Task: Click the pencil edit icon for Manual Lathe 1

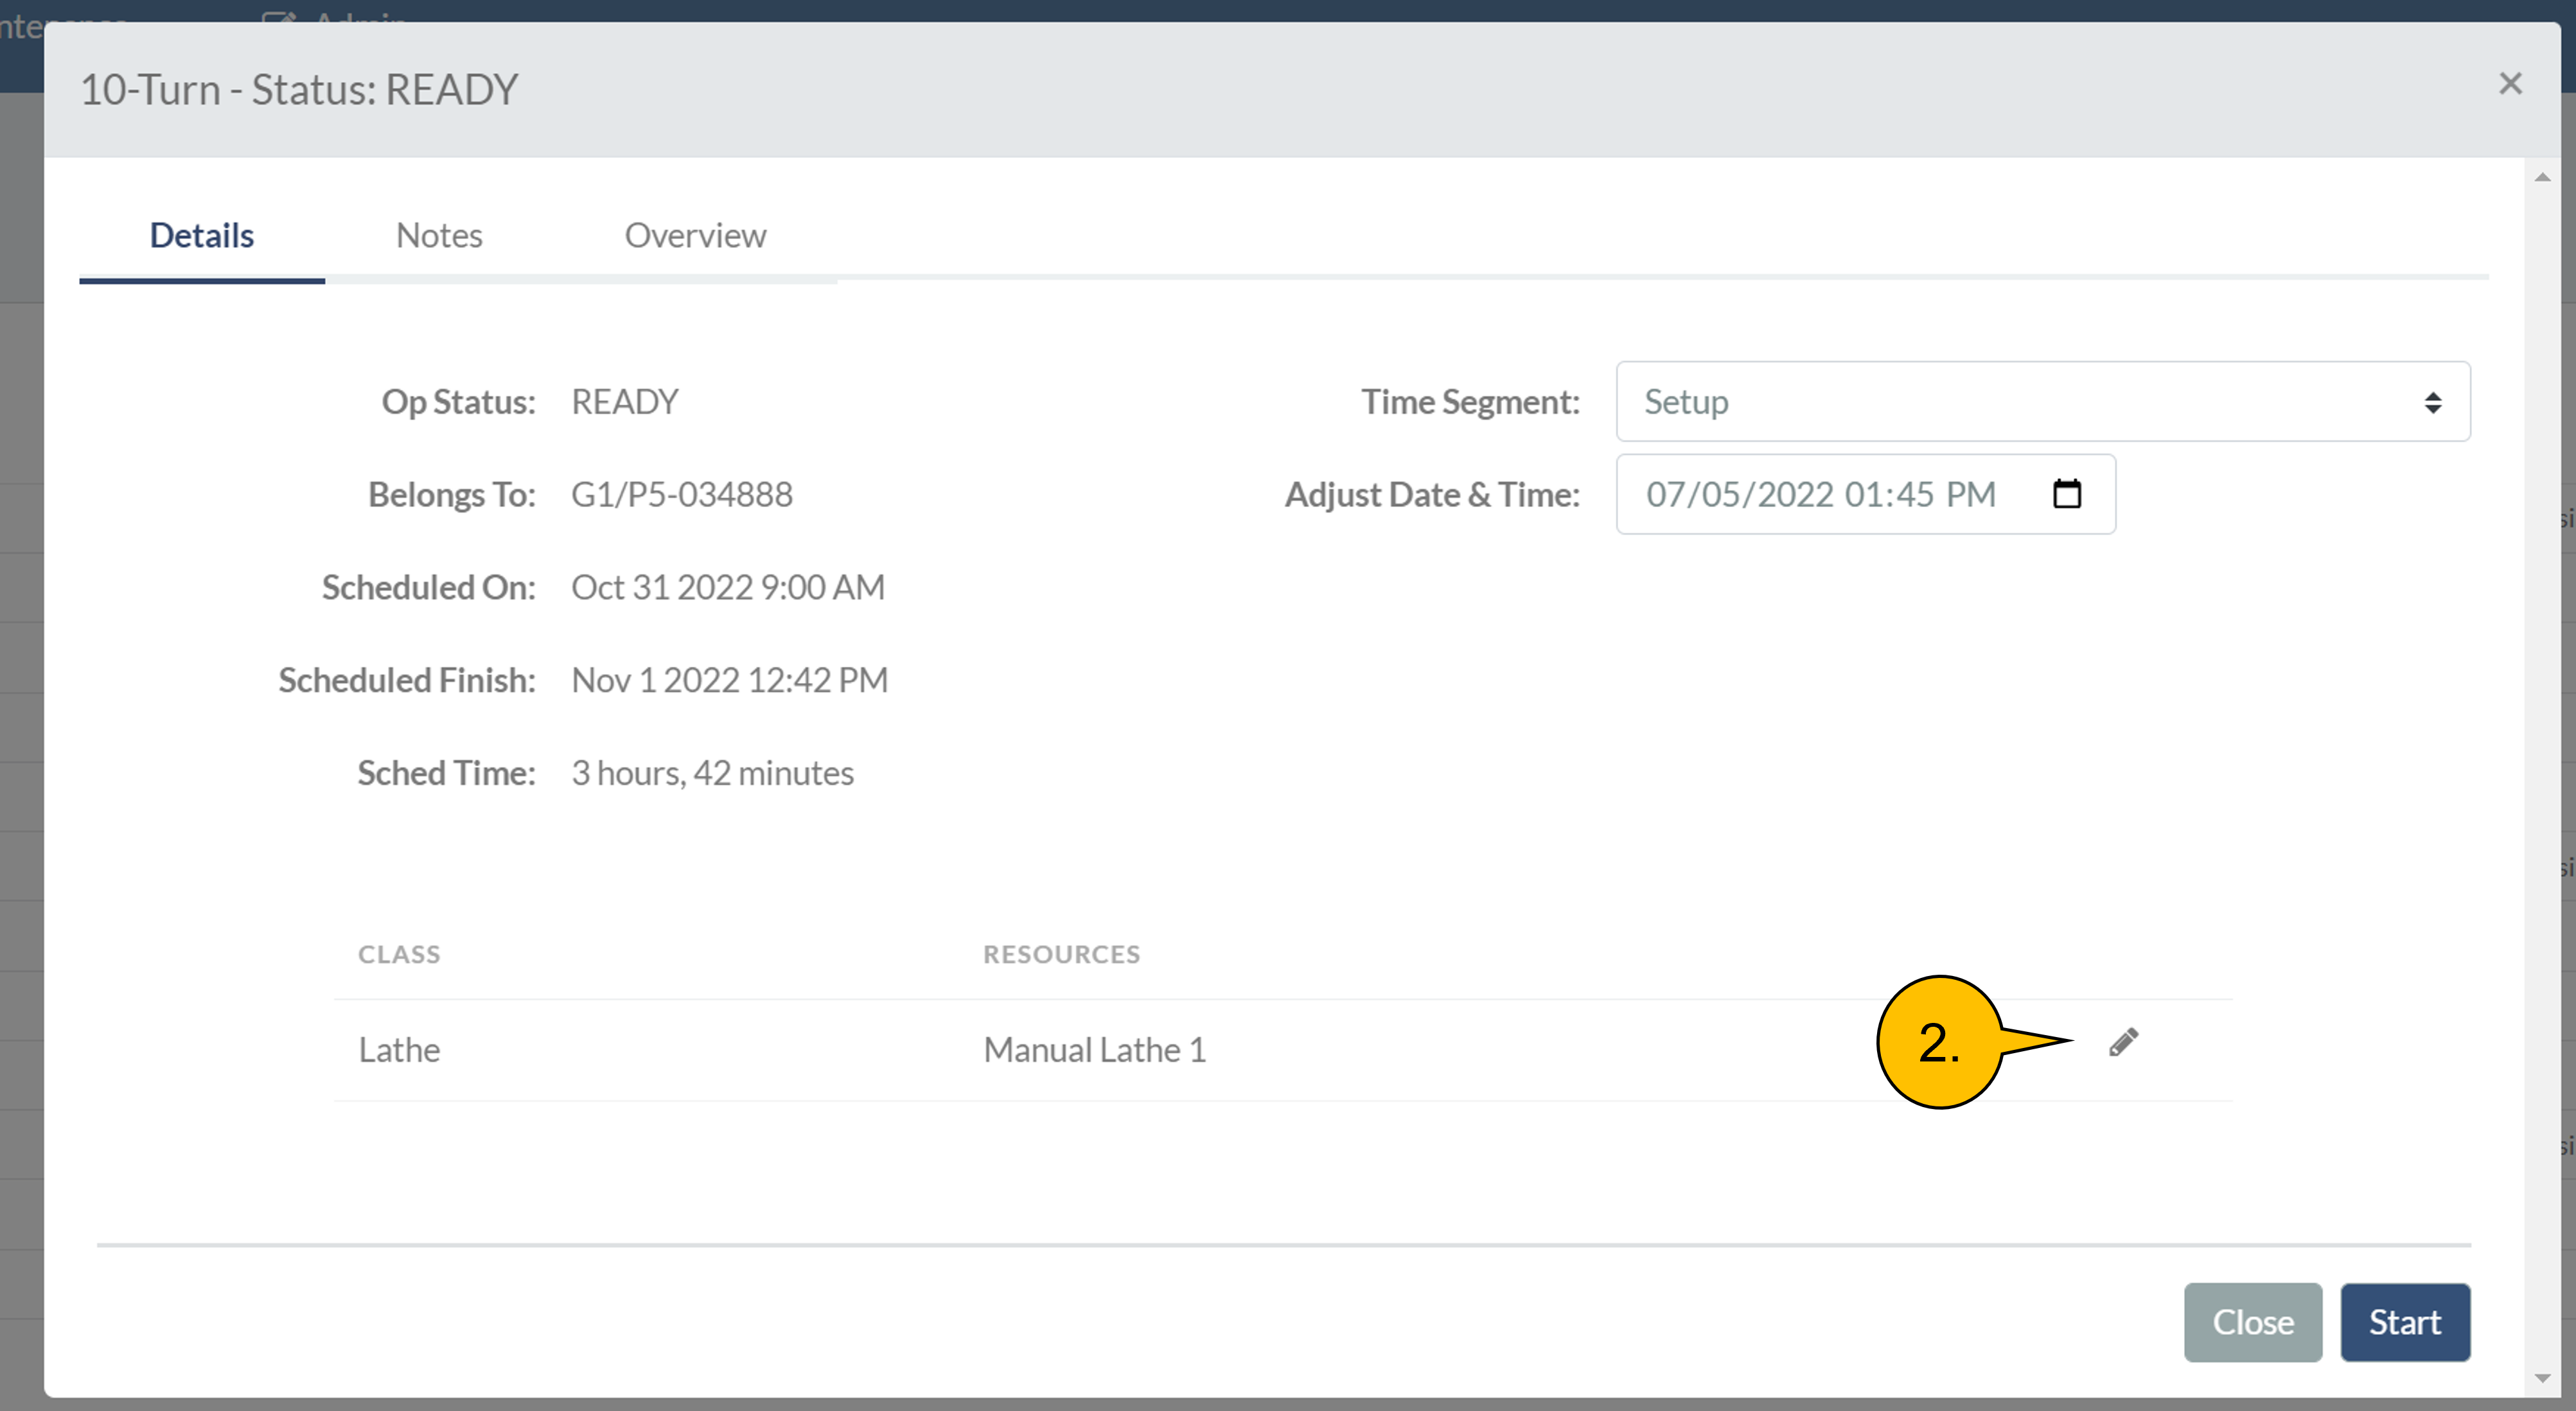Action: 2123,1042
